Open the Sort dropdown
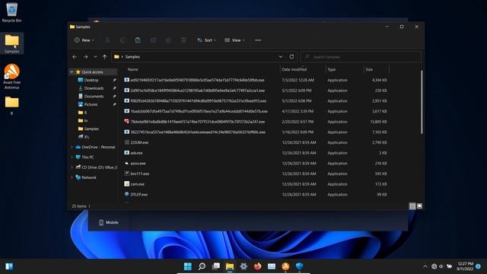This screenshot has width=487, height=274. click(x=206, y=40)
